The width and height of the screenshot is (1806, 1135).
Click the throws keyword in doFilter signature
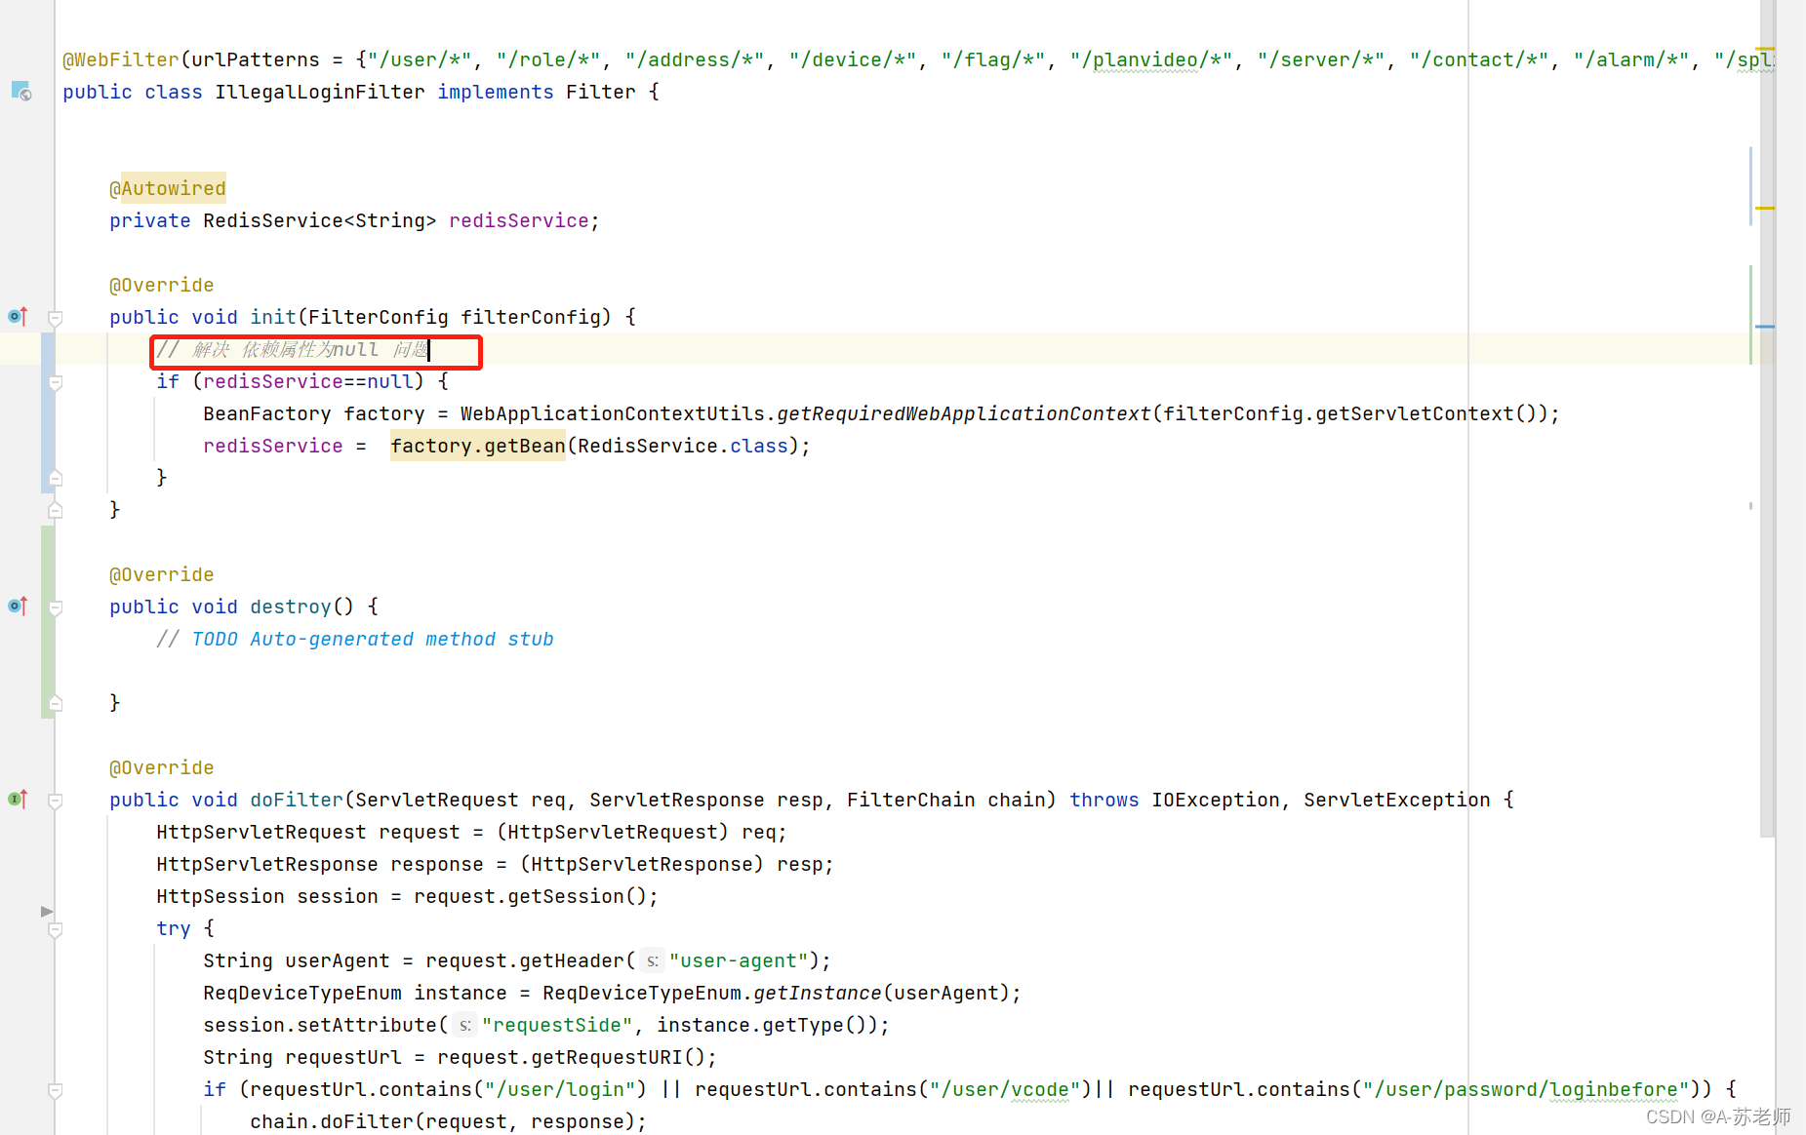(1104, 800)
